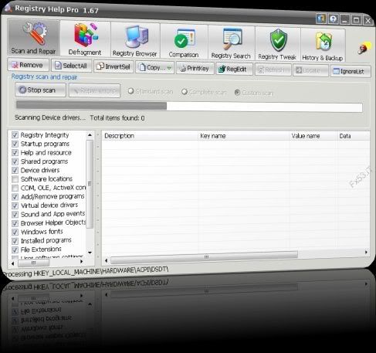Open the Comparison tool
The width and height of the screenshot is (376, 353).
tap(184, 42)
